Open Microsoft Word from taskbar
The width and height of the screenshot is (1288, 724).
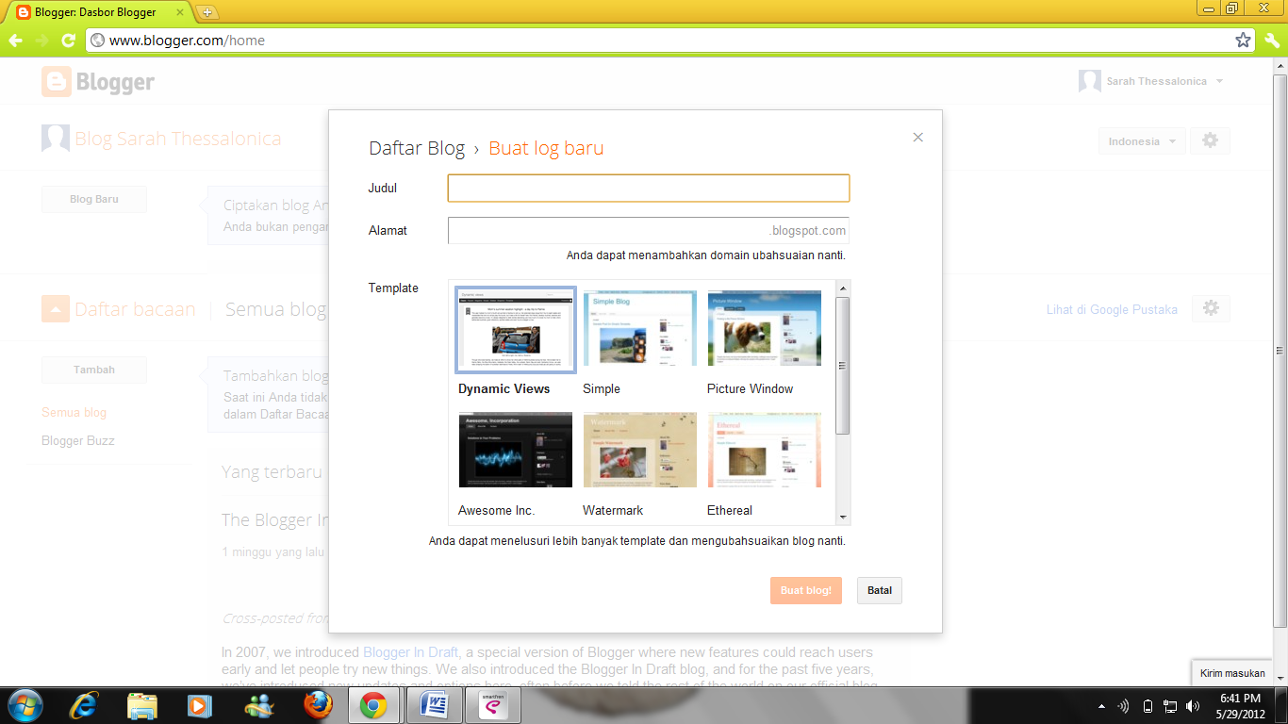(x=435, y=705)
